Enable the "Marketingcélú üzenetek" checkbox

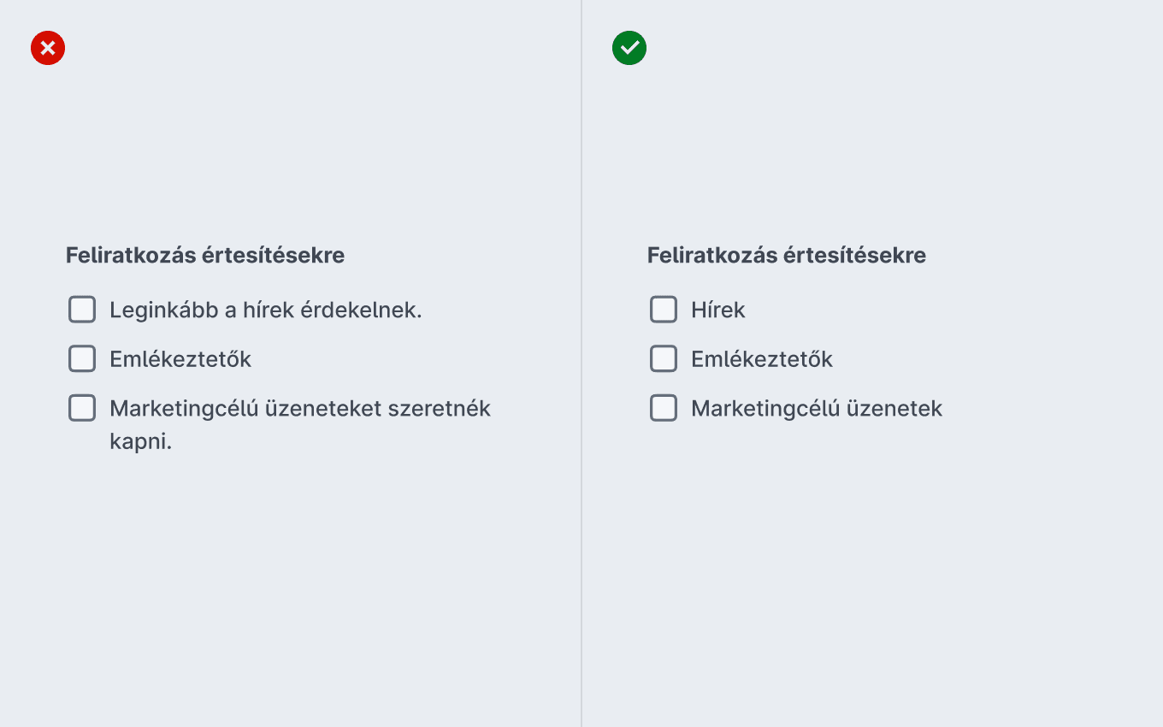pyautogui.click(x=664, y=408)
